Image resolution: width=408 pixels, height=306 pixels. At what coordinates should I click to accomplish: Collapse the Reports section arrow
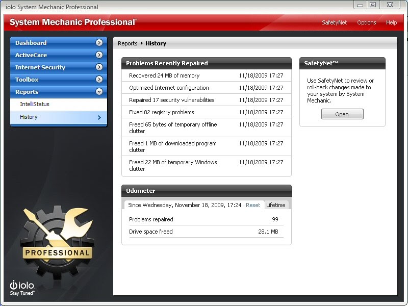tap(99, 92)
